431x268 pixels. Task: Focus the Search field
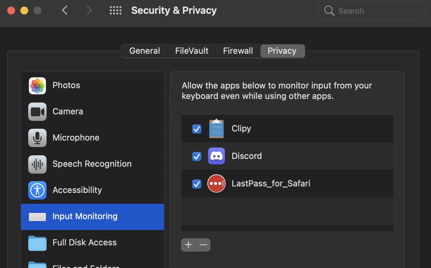(x=371, y=11)
